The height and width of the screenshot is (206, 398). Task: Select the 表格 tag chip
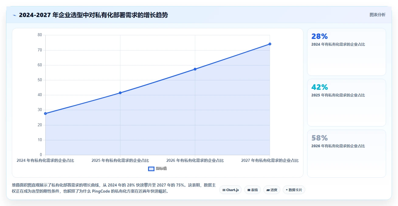(252, 190)
